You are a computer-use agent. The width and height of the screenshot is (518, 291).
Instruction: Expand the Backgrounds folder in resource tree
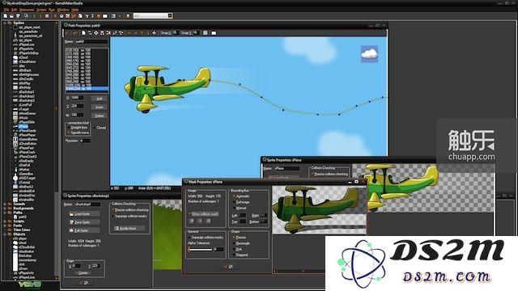point(5,209)
